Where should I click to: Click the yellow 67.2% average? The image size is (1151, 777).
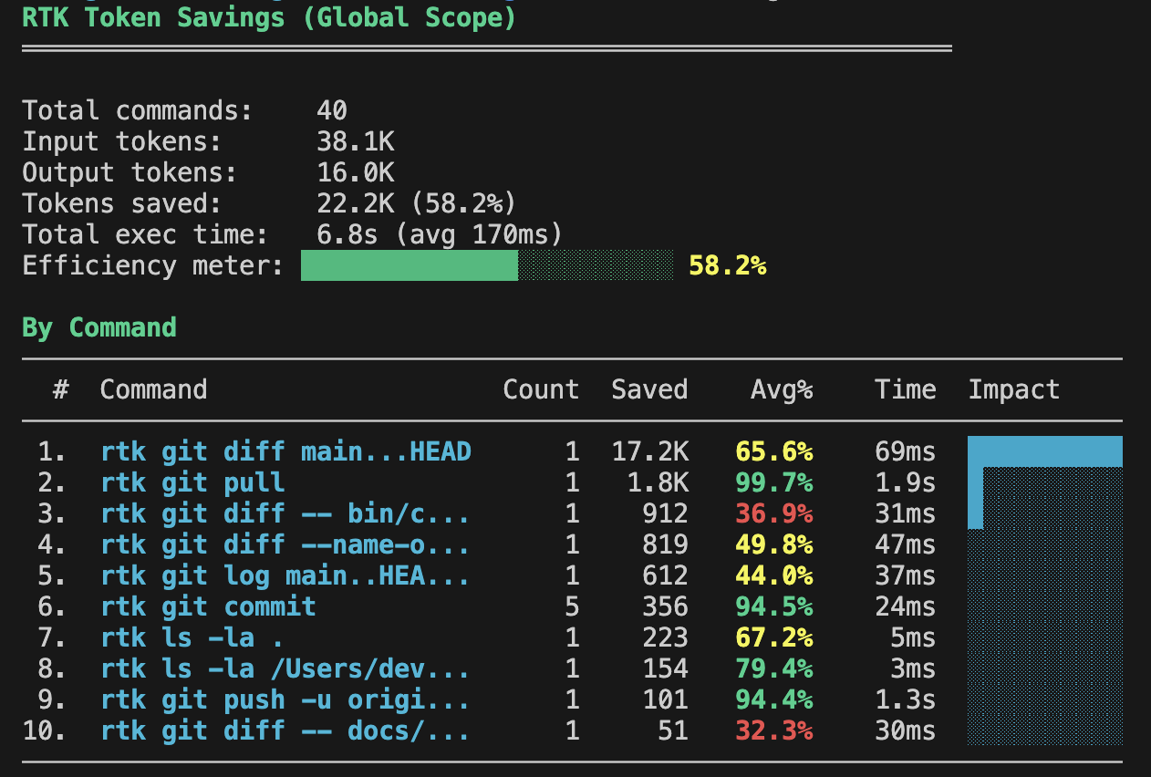[774, 637]
